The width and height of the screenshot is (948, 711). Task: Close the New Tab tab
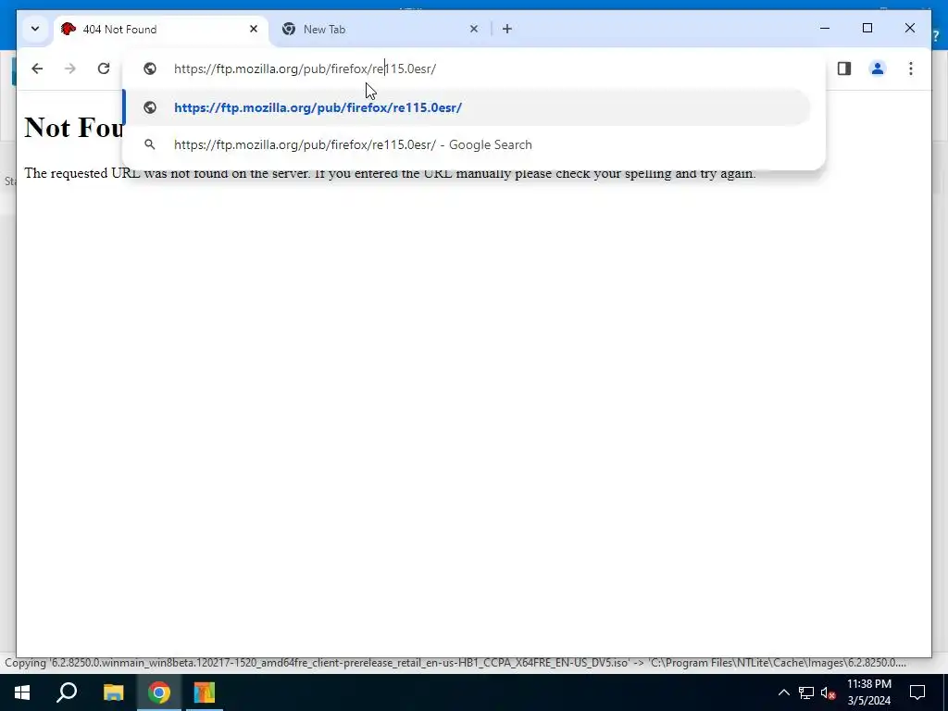coord(474,29)
